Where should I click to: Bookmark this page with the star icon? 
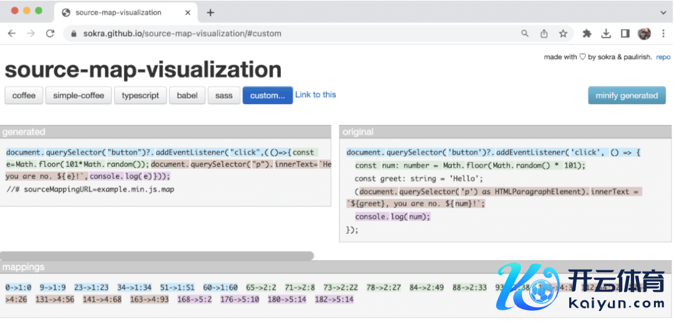click(x=563, y=34)
